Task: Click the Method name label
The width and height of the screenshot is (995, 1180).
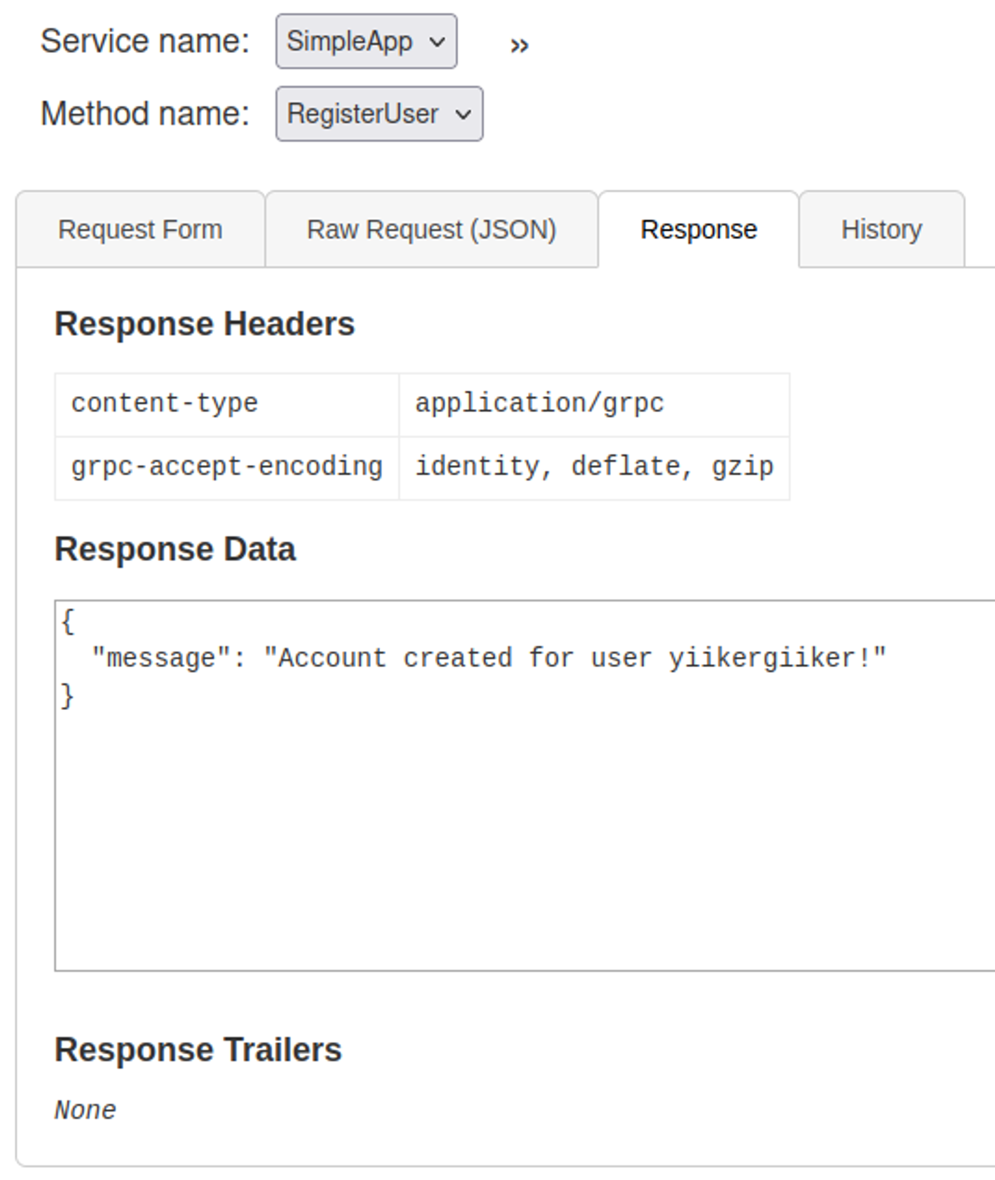Action: point(145,114)
